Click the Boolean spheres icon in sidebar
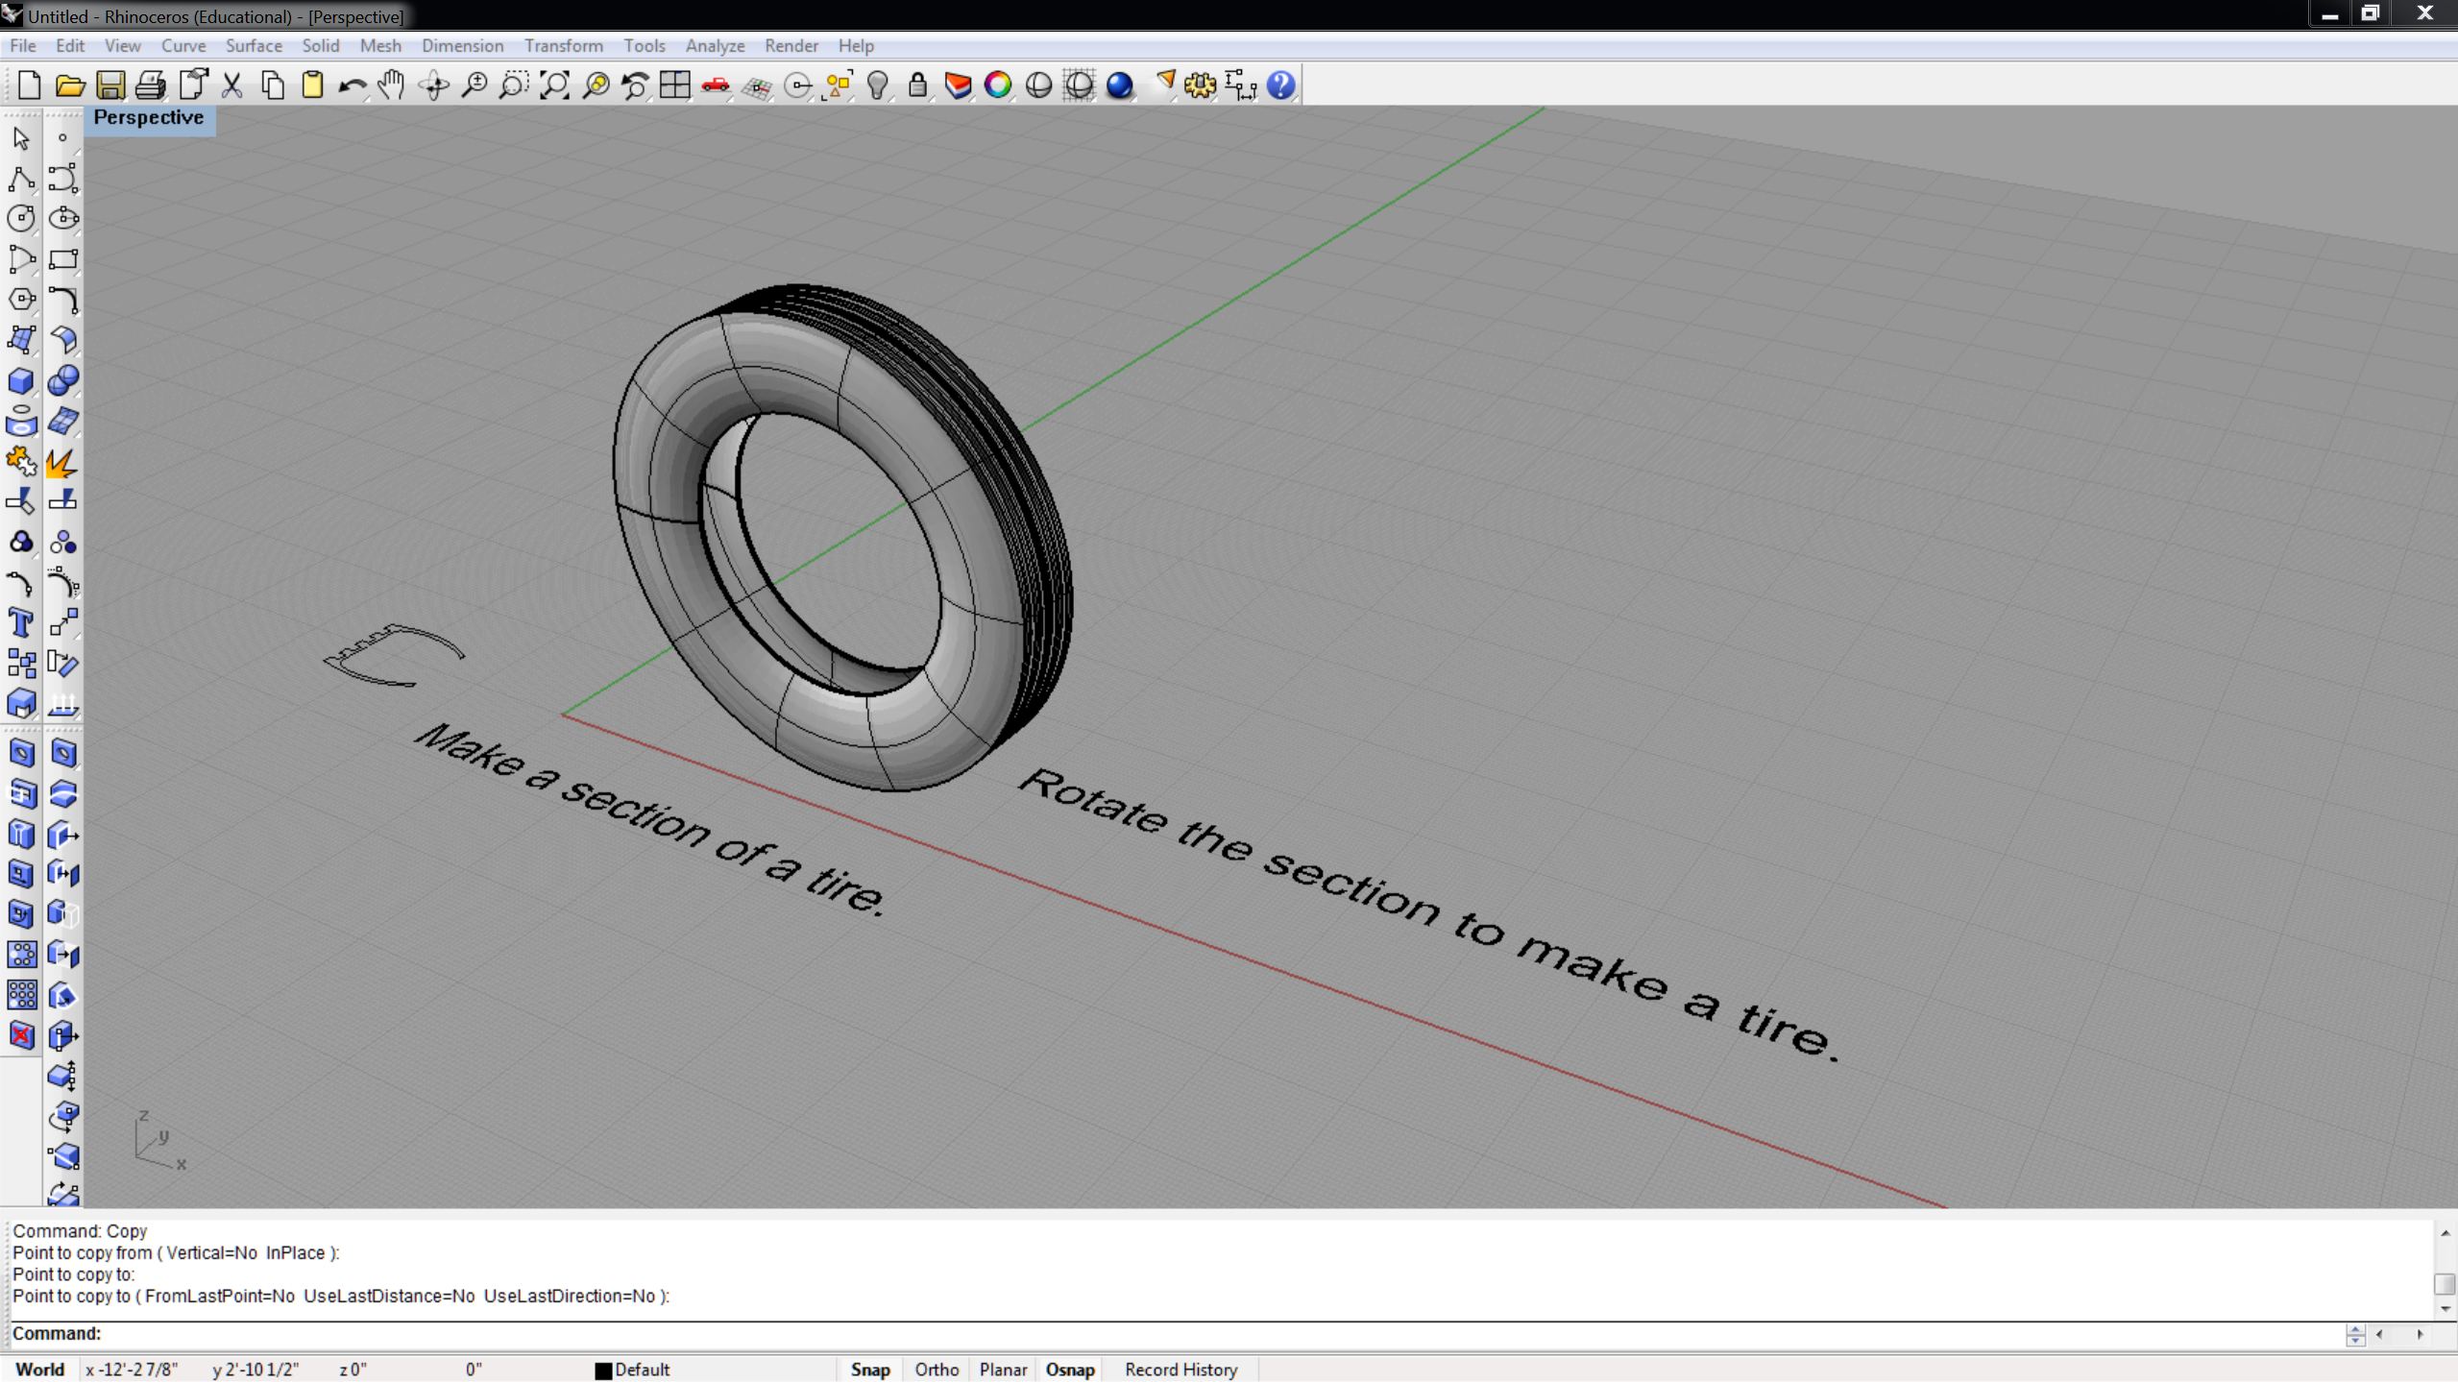The height and width of the screenshot is (1382, 2458). click(x=63, y=381)
